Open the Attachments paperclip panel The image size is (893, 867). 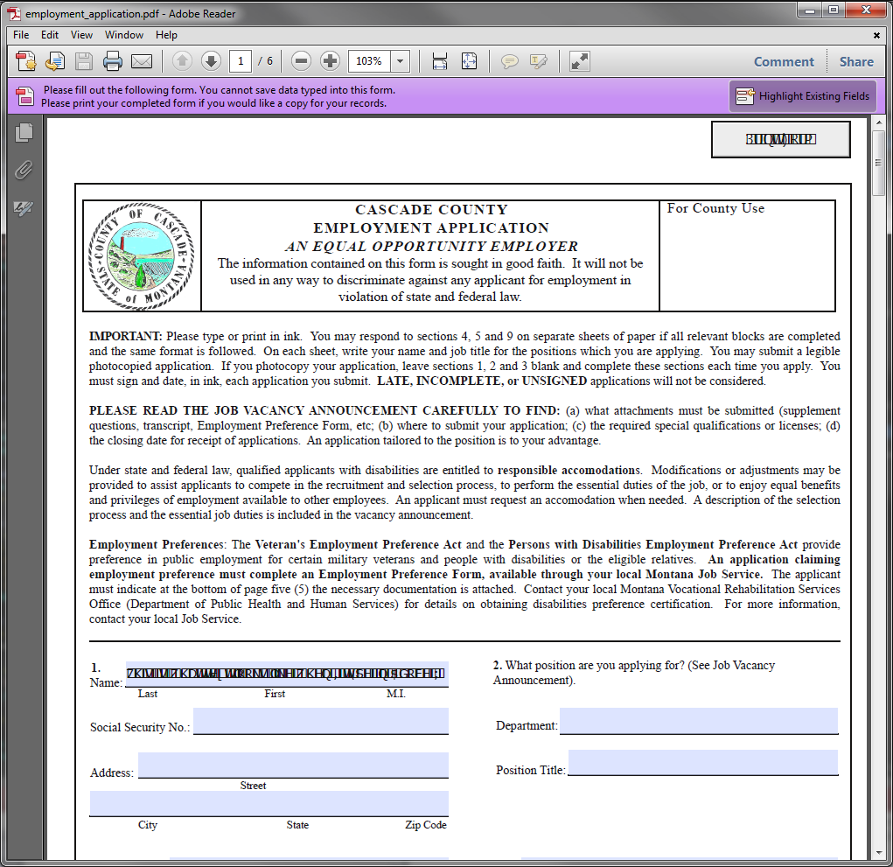click(24, 170)
